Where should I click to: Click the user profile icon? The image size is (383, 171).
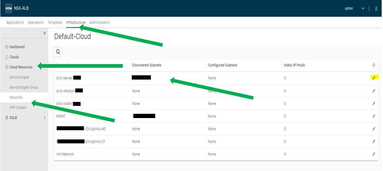(376, 9)
